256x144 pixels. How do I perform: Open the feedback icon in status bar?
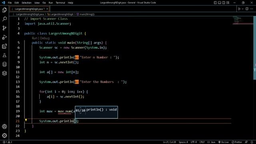click(x=246, y=142)
